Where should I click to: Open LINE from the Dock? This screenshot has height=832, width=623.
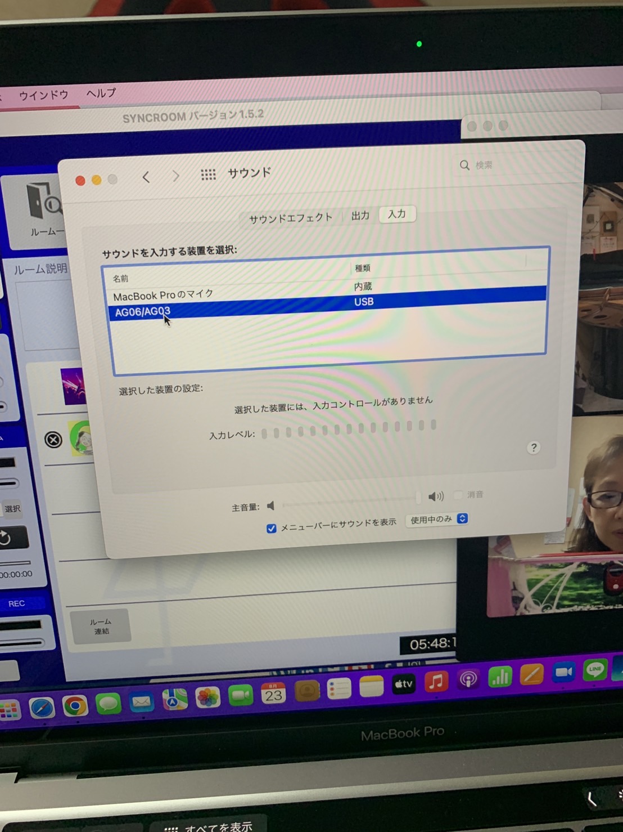(x=595, y=669)
